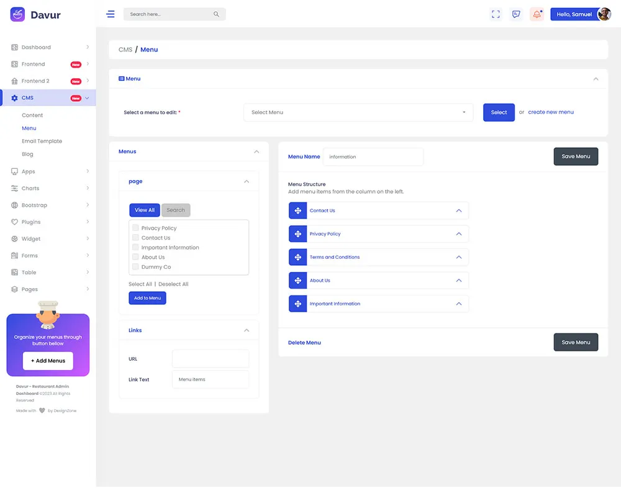The height and width of the screenshot is (488, 621).
Task: Click the Davur logo icon
Action: coord(17,14)
